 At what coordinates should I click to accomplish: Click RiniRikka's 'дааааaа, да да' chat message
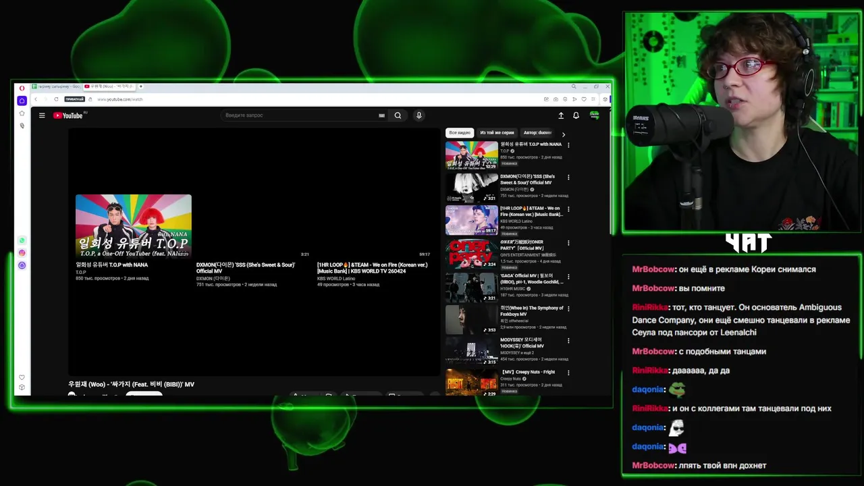tap(681, 371)
